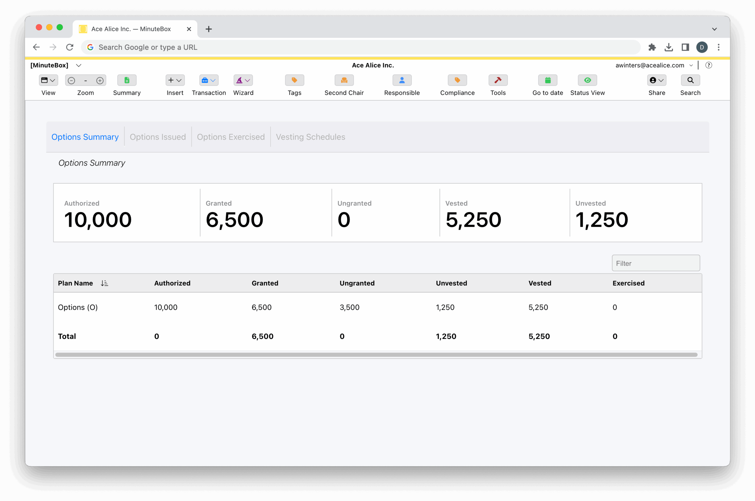Click the Summary document icon
Image resolution: width=755 pixels, height=501 pixels.
(127, 80)
